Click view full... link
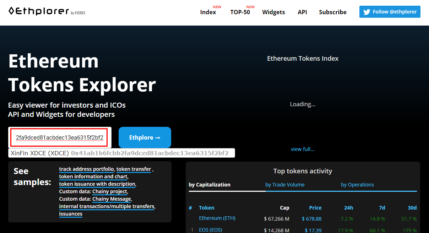The width and height of the screenshot is (429, 233). [303, 149]
